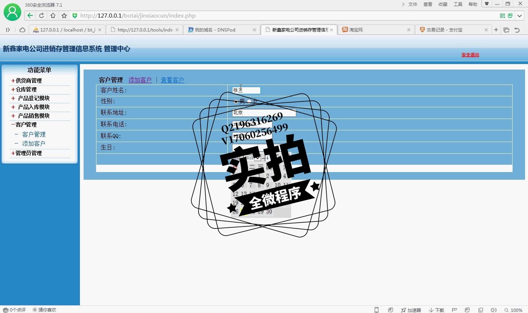The width and height of the screenshot is (528, 313).
Task: Open the 查看客户 link in page header
Action: [x=172, y=80]
